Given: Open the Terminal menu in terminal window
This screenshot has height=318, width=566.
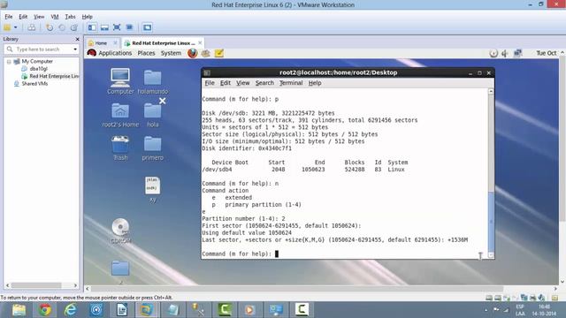Looking at the screenshot, I should click(x=291, y=83).
